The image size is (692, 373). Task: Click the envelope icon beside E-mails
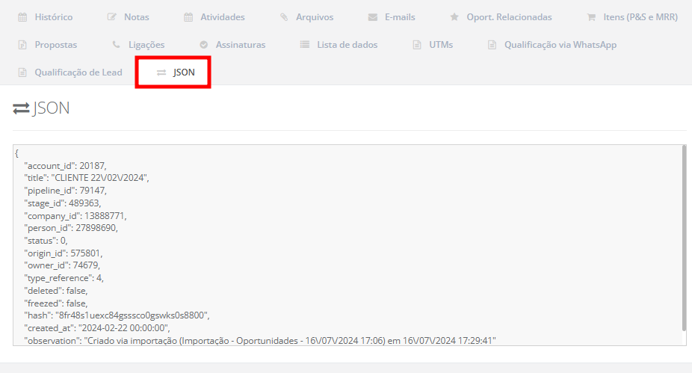point(373,16)
